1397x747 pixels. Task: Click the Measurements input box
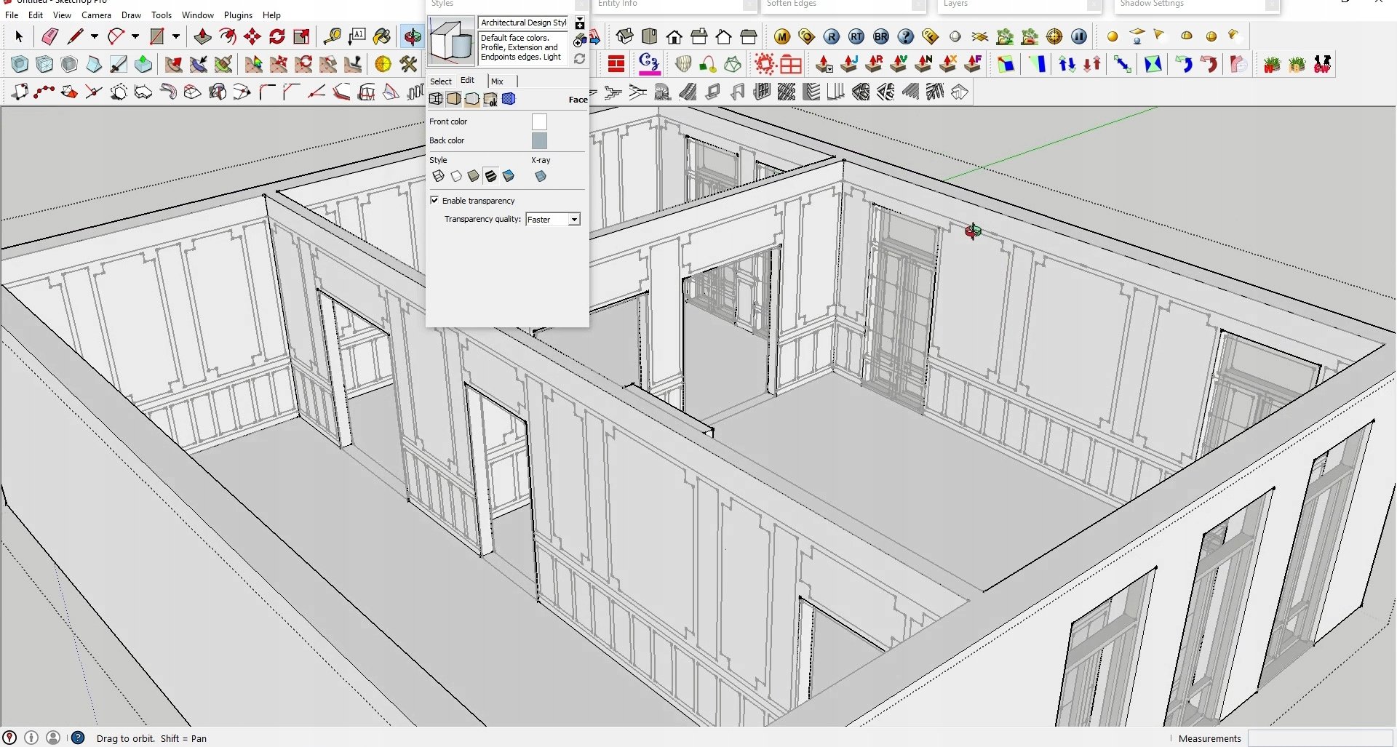click(x=1320, y=738)
